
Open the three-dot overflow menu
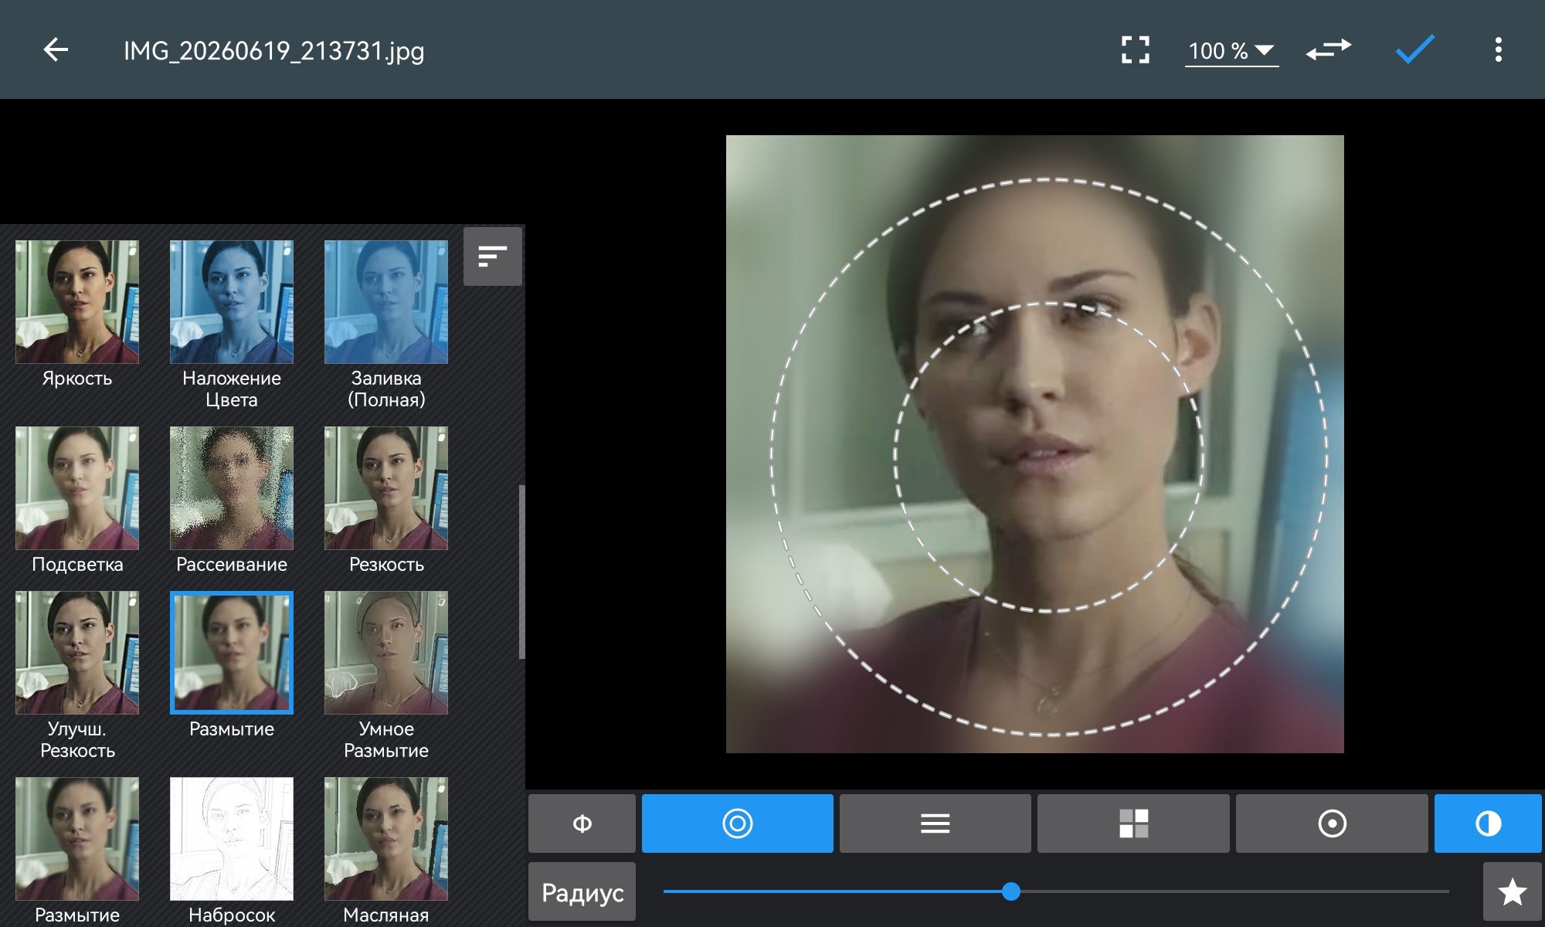pyautogui.click(x=1498, y=50)
